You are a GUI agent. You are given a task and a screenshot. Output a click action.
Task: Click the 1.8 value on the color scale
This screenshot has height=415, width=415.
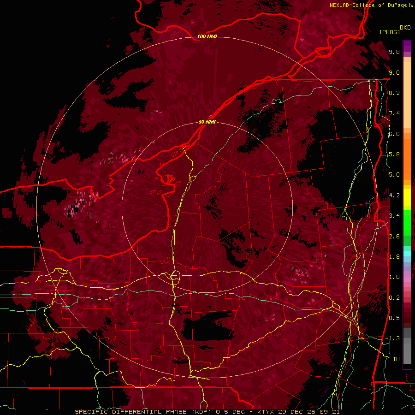point(394,257)
